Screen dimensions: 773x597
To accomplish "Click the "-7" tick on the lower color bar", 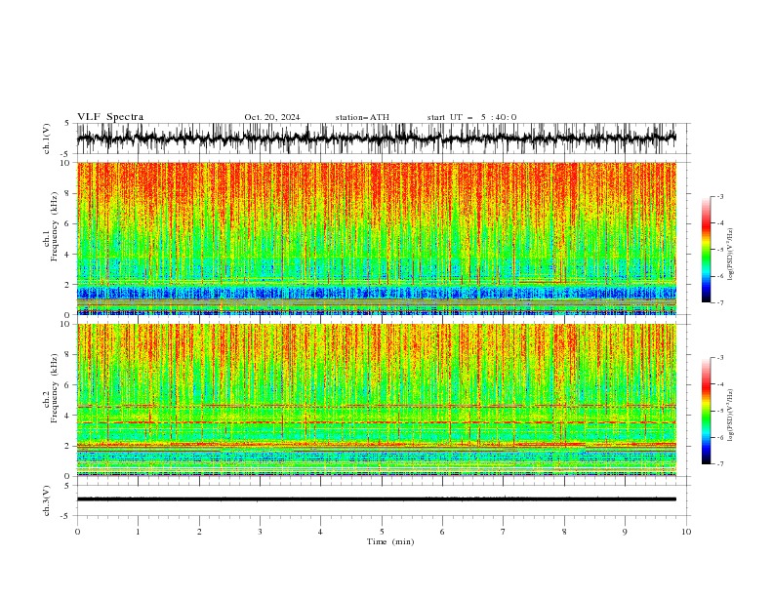I will click(719, 464).
